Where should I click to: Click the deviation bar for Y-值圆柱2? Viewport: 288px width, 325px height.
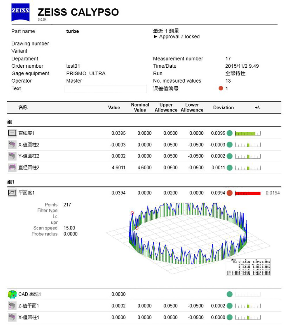(248, 156)
